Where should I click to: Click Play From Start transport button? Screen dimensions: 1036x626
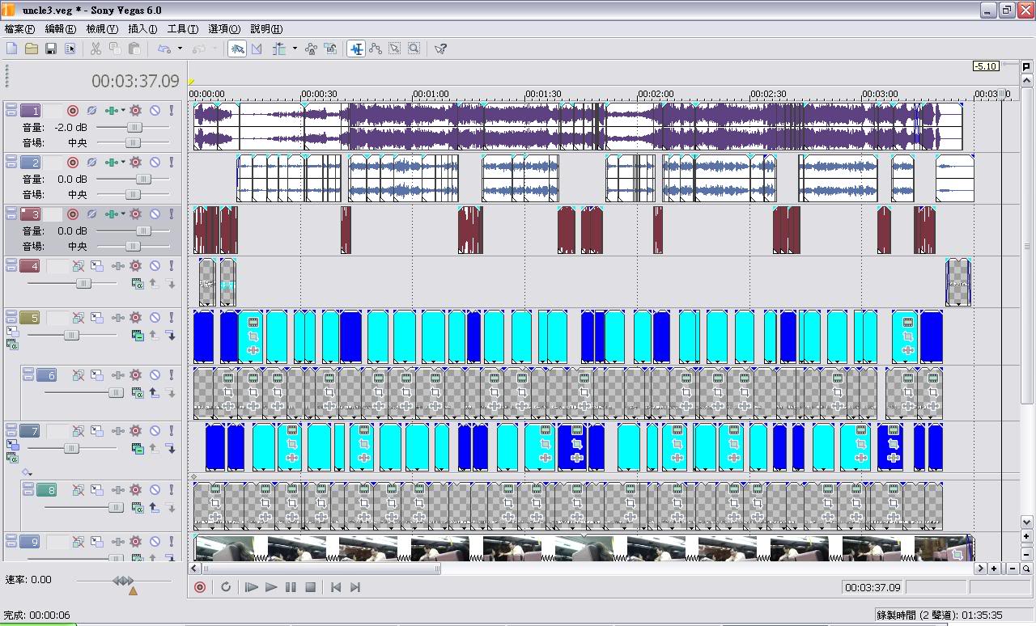coord(252,587)
